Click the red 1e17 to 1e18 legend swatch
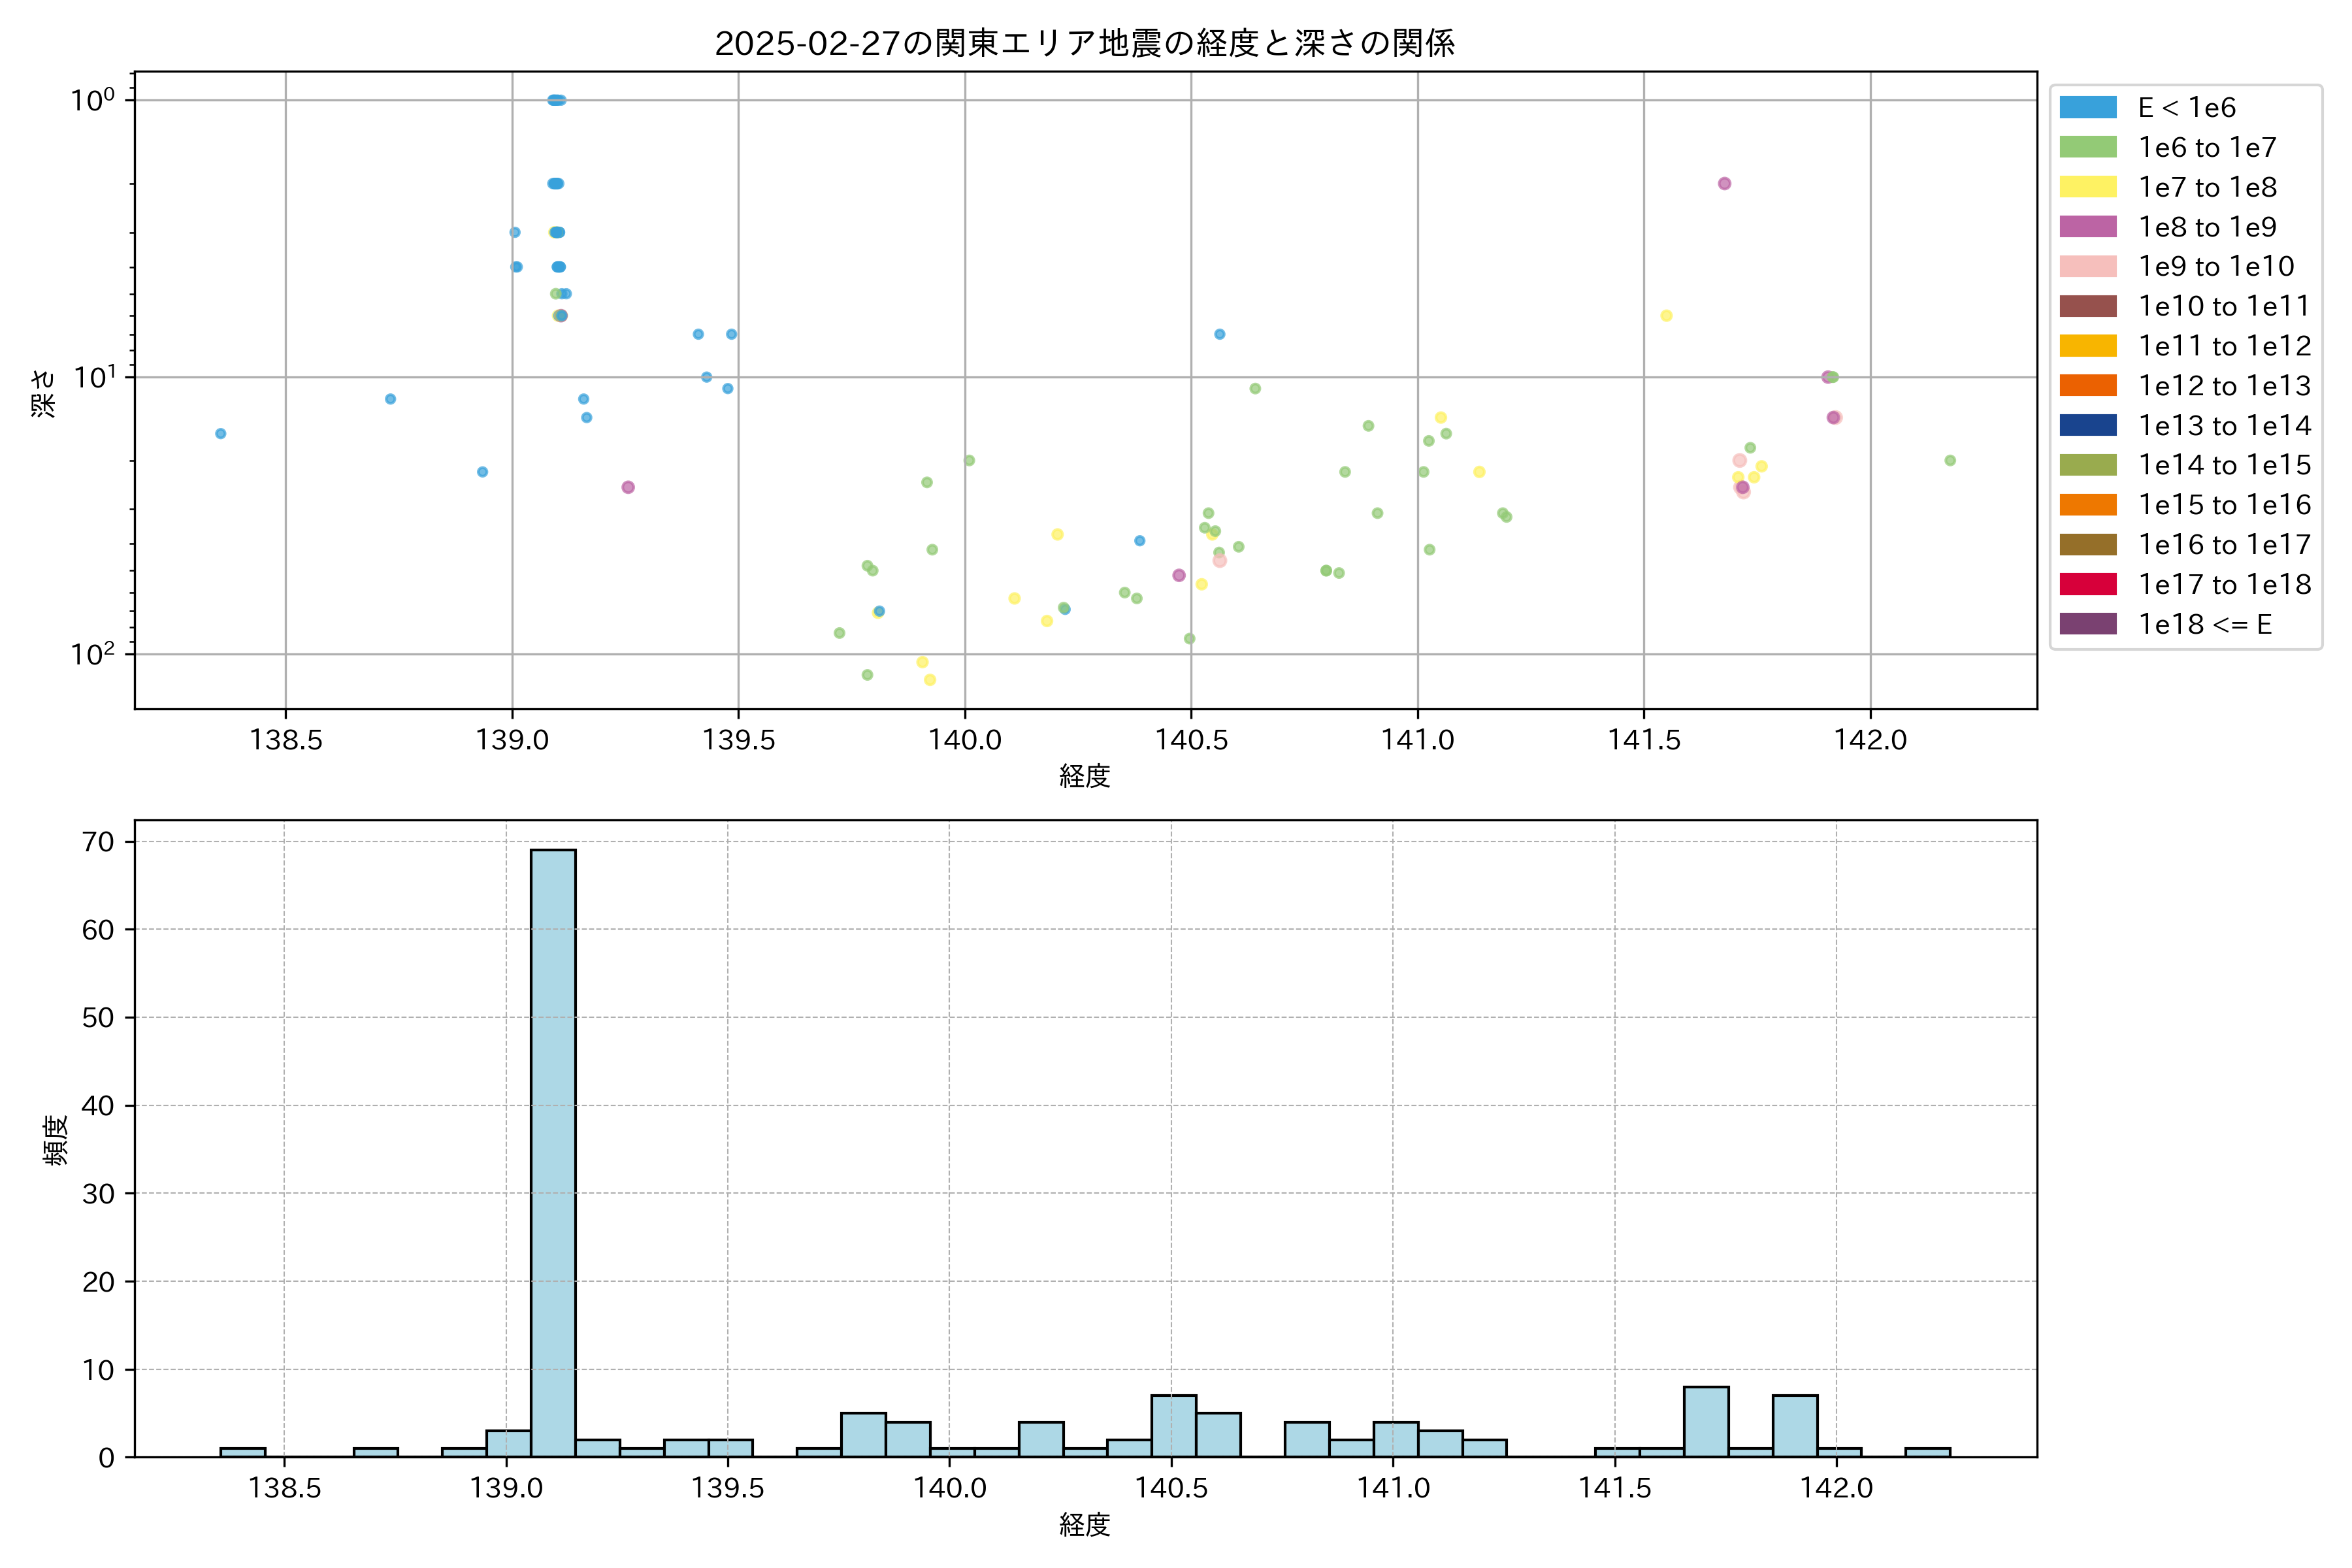2352x1568 pixels. (2087, 584)
